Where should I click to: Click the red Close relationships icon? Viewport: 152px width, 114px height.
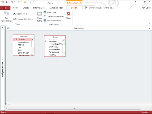click(68, 14)
